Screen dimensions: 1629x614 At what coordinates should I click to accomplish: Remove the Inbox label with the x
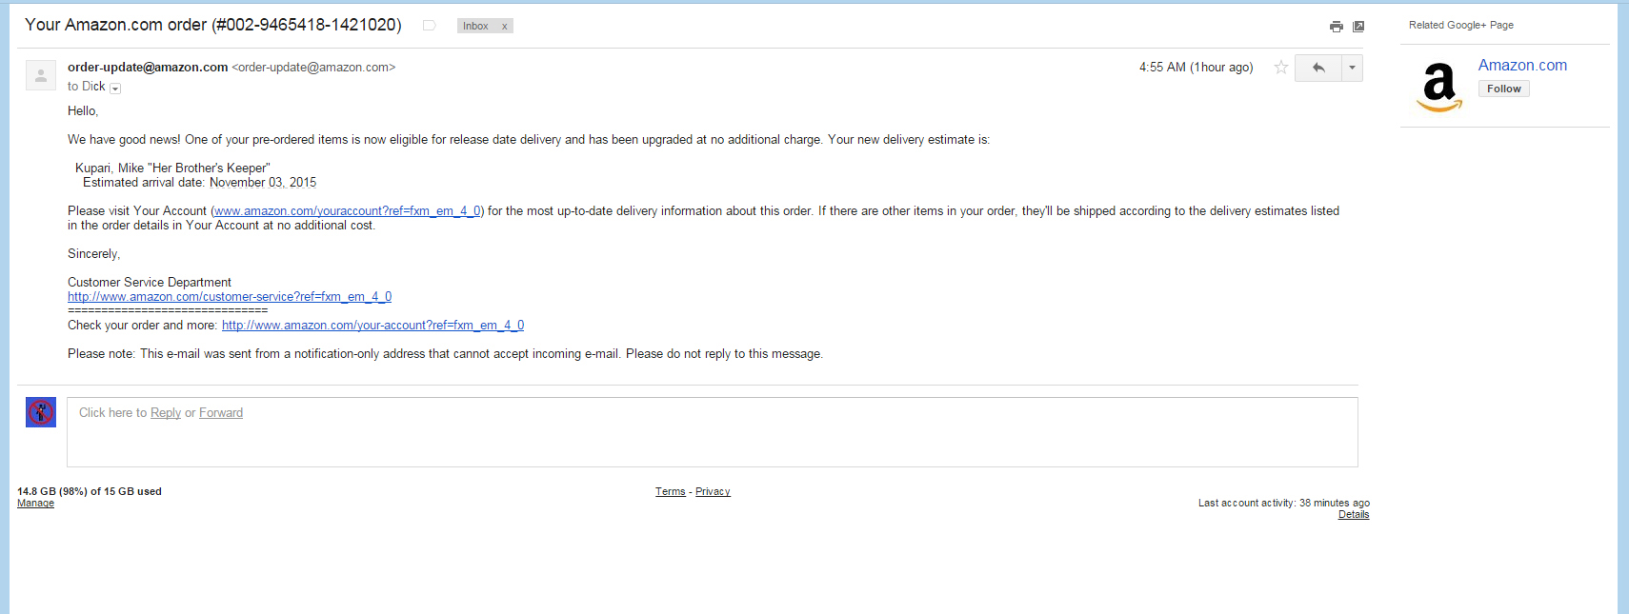(x=505, y=27)
